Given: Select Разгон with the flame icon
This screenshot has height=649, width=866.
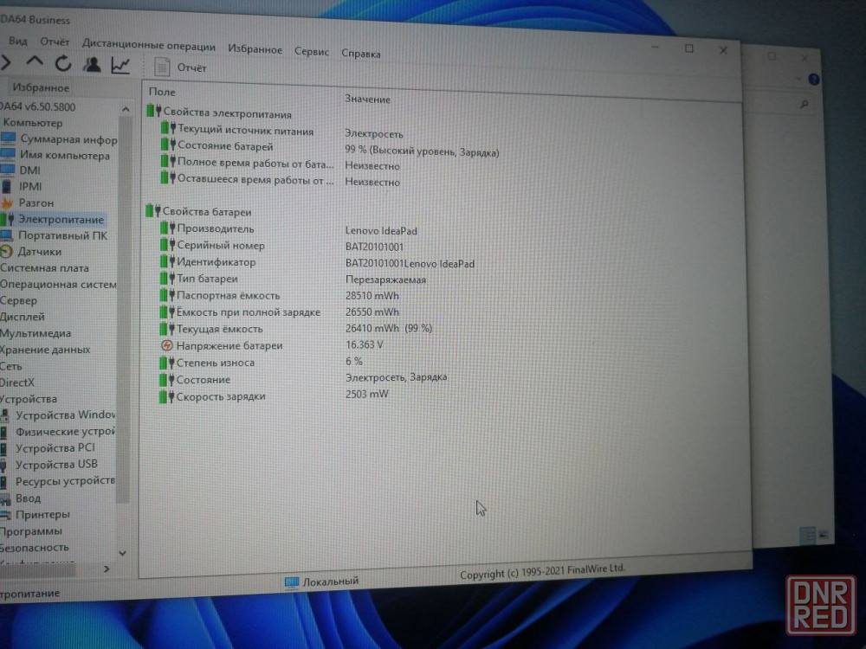Looking at the screenshot, I should [36, 202].
